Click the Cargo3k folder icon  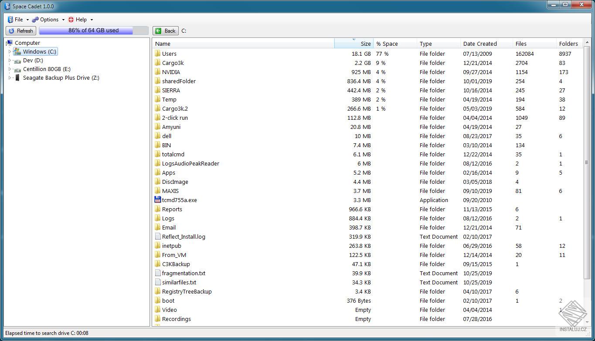[158, 63]
